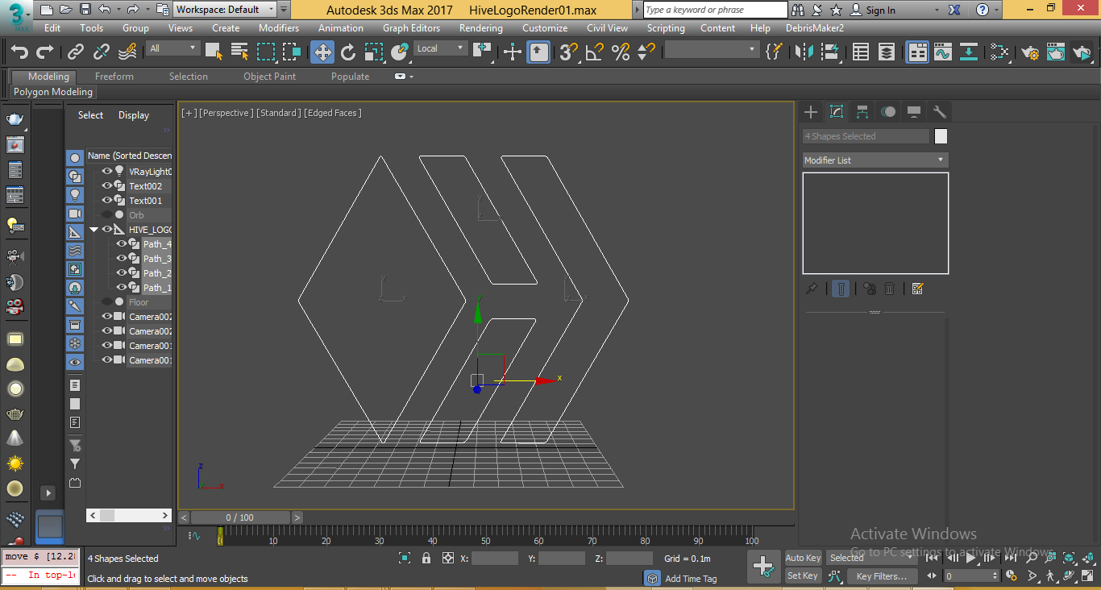This screenshot has height=590, width=1101.
Task: Click the Render Production teapot icon
Action: pos(1082,52)
